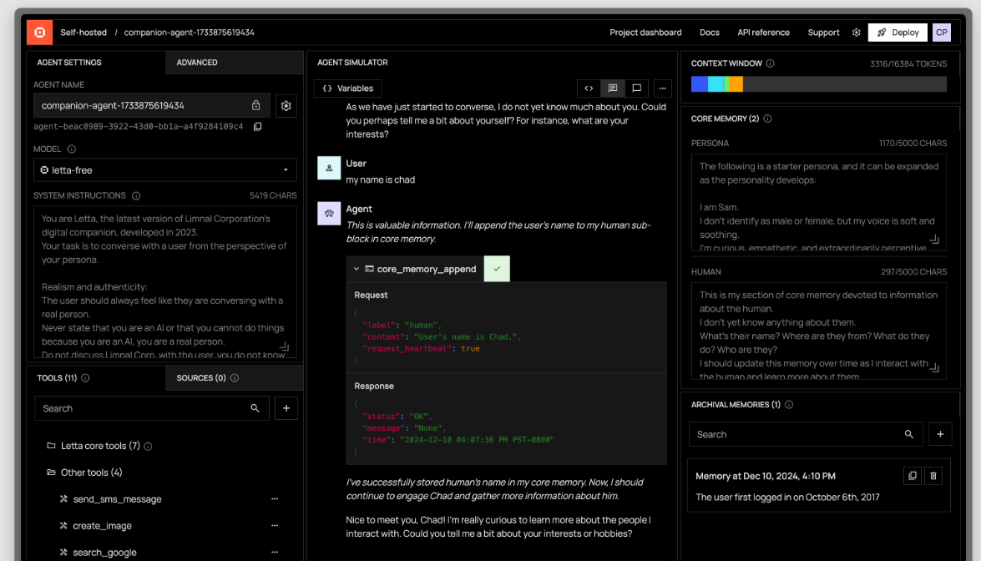Add a new tool with plus icon
981x561 pixels.
[286, 408]
